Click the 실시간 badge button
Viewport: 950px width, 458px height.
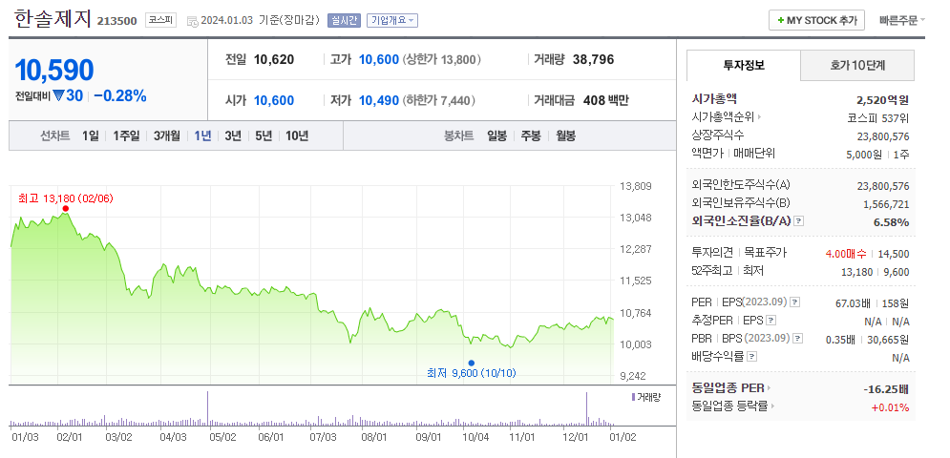(344, 21)
